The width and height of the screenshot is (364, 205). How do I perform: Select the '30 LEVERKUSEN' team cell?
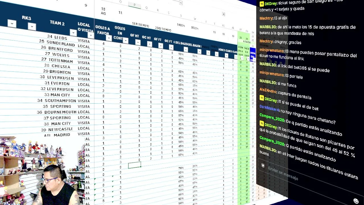tap(57, 77)
